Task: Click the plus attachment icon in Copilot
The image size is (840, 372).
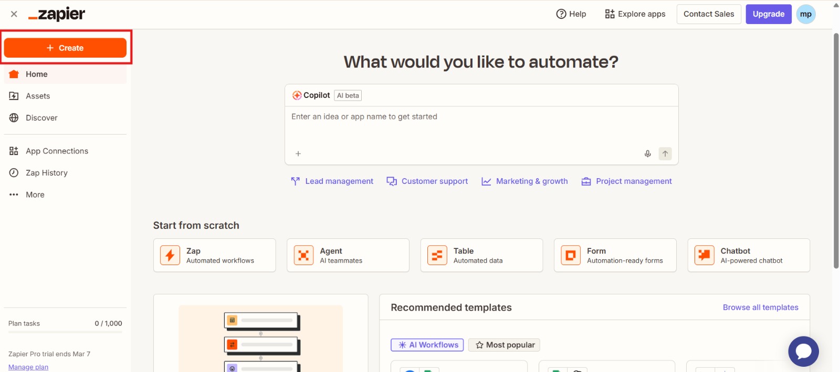Action: coord(298,154)
